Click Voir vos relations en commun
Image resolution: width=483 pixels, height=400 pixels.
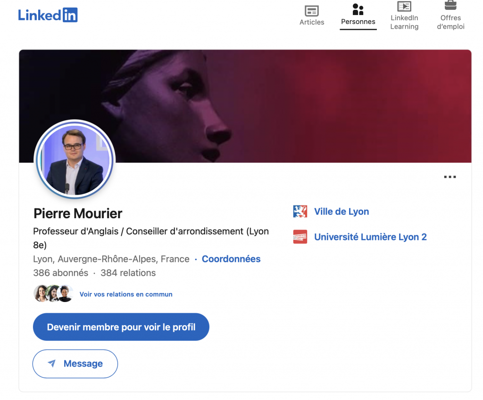[126, 294]
